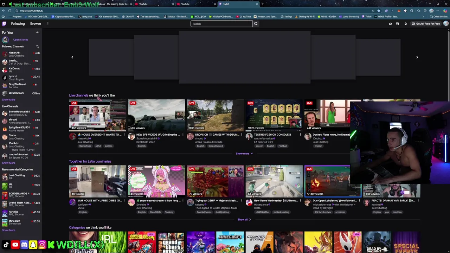Open the three-dot menu beside Browse
The height and width of the screenshot is (253, 450).
48,24
